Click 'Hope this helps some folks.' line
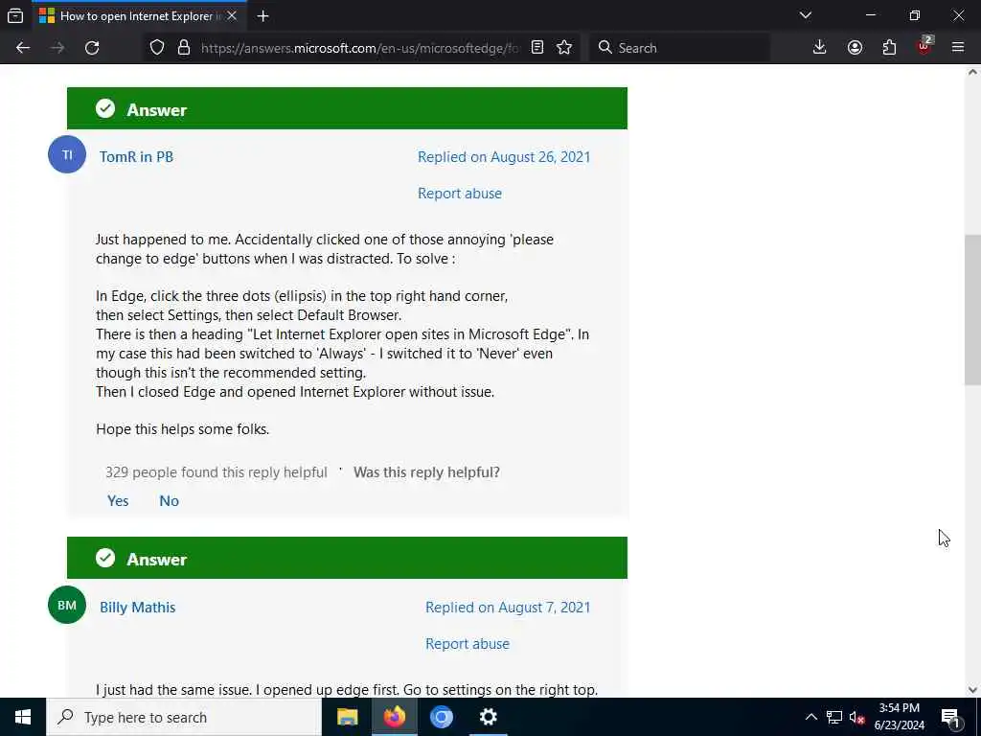 click(x=183, y=429)
